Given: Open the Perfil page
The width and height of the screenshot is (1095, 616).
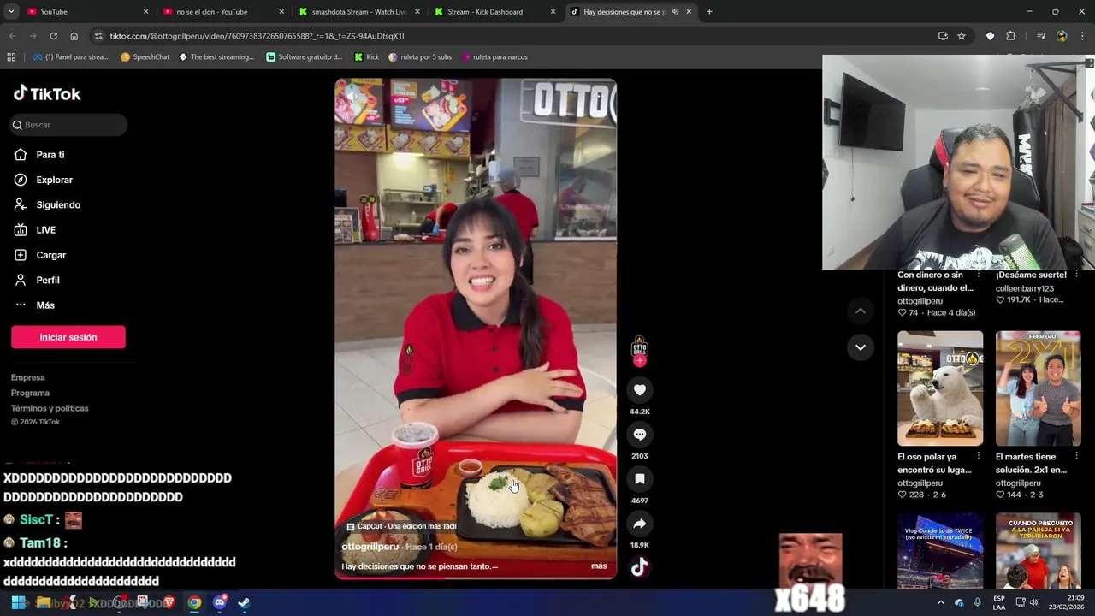Looking at the screenshot, I should pos(48,280).
